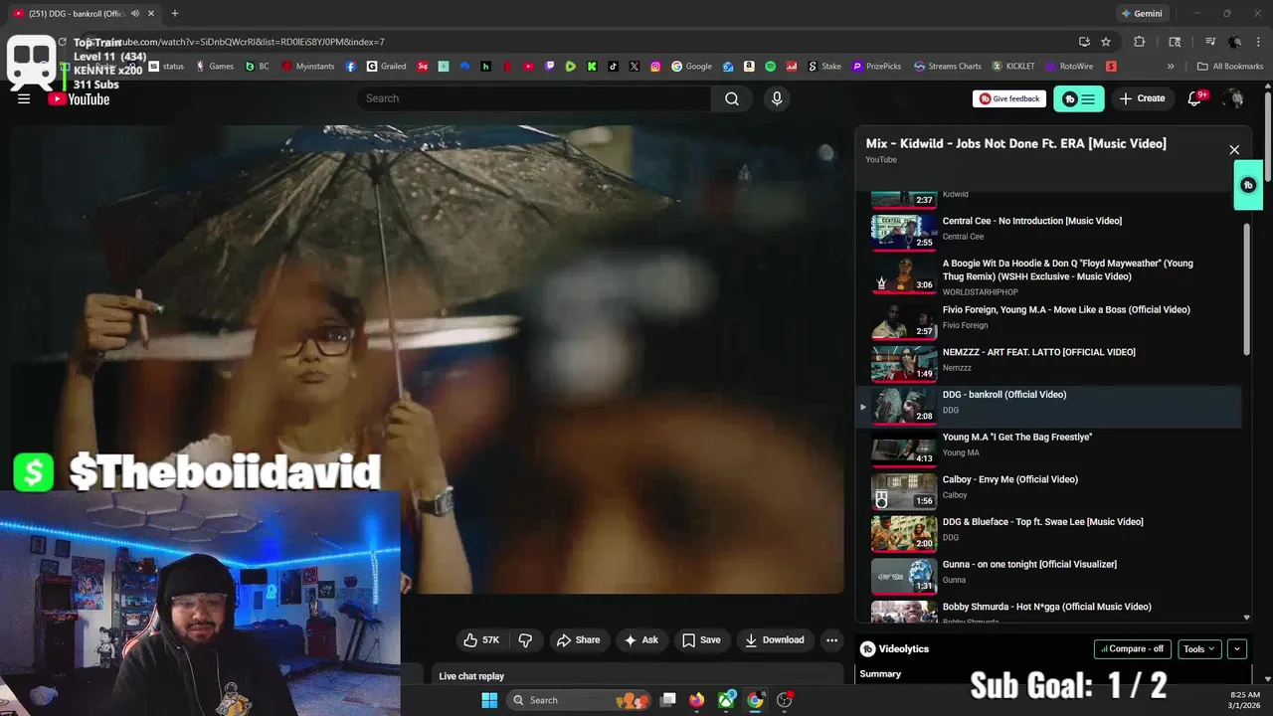
Task: Open the Create button
Action: click(1142, 98)
